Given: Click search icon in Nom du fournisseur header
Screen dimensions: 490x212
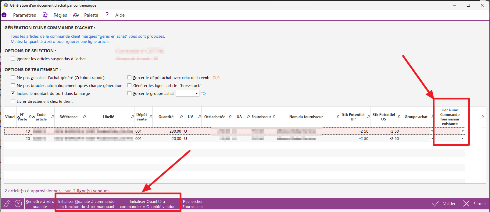Looking at the screenshot, I should pos(338,117).
